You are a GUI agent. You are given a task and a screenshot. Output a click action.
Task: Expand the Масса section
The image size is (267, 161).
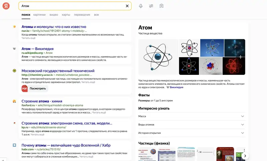[242, 116]
